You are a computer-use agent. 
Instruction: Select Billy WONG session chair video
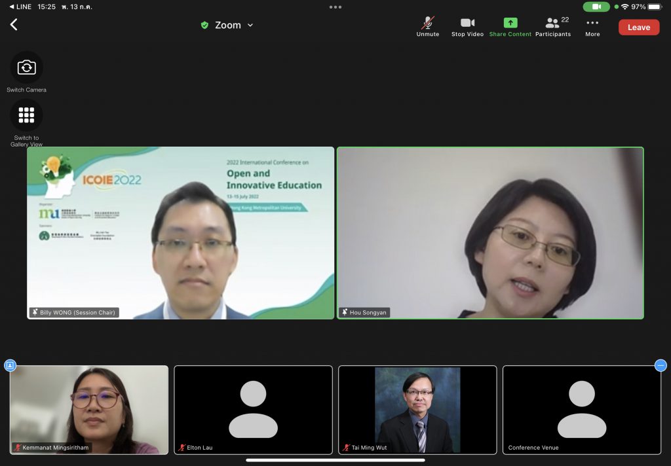coord(180,232)
